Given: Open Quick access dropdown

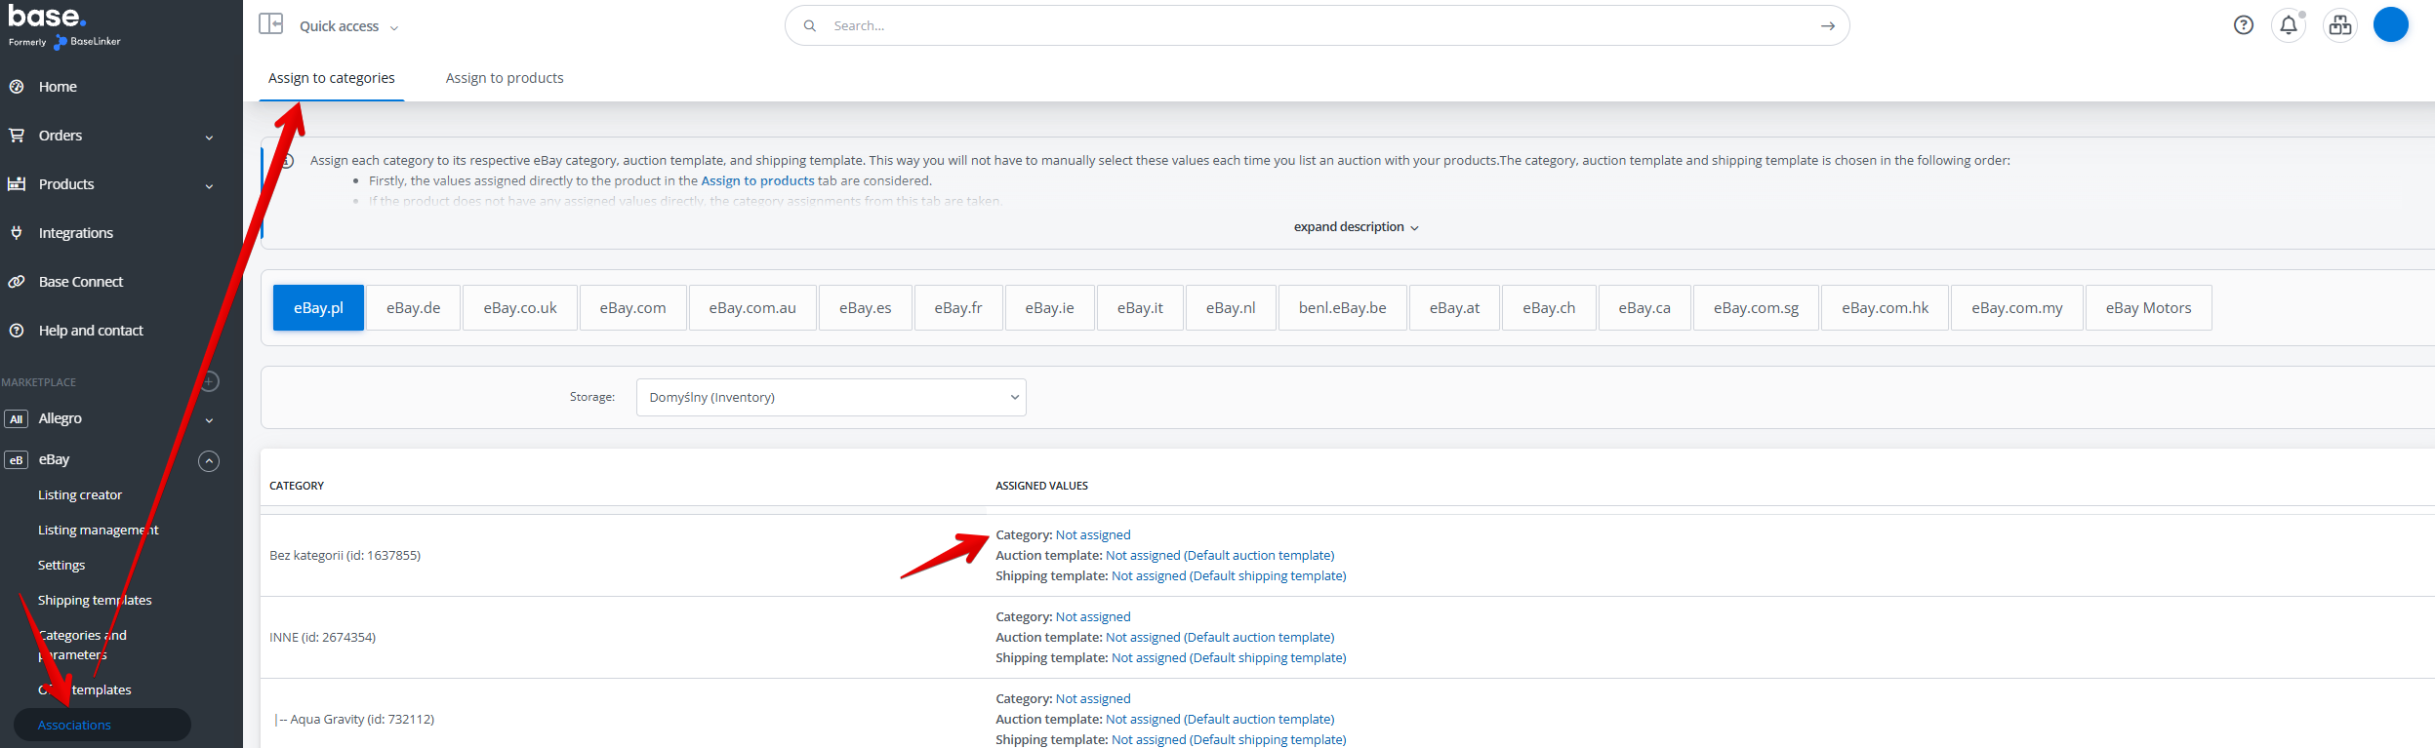Looking at the screenshot, I should pyautogui.click(x=348, y=26).
